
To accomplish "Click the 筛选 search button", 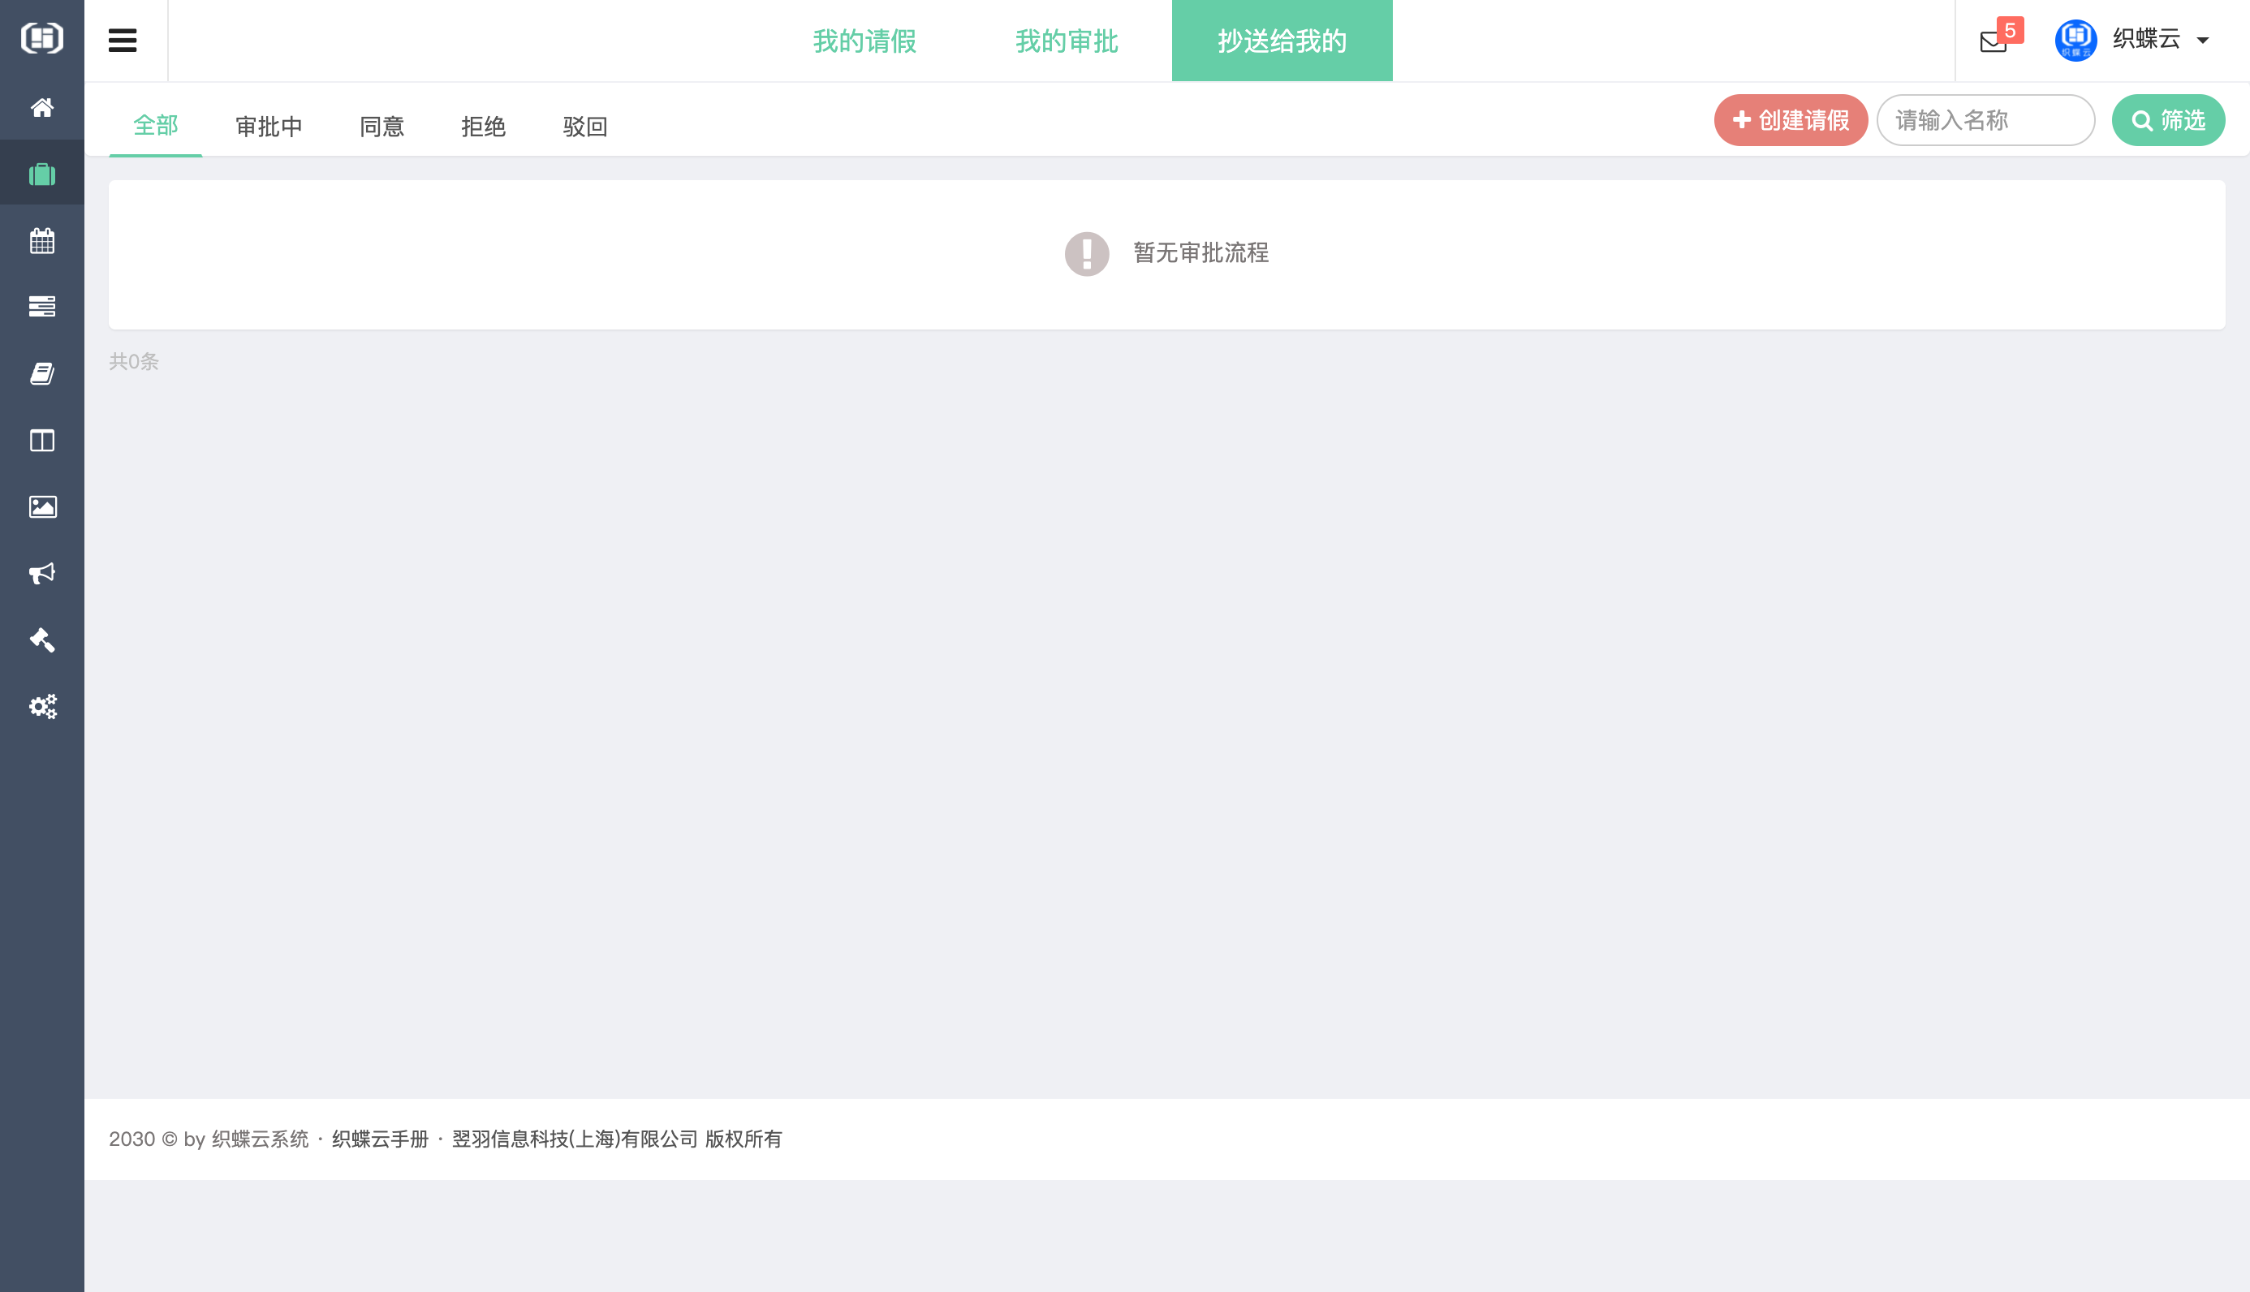I will pyautogui.click(x=2167, y=120).
